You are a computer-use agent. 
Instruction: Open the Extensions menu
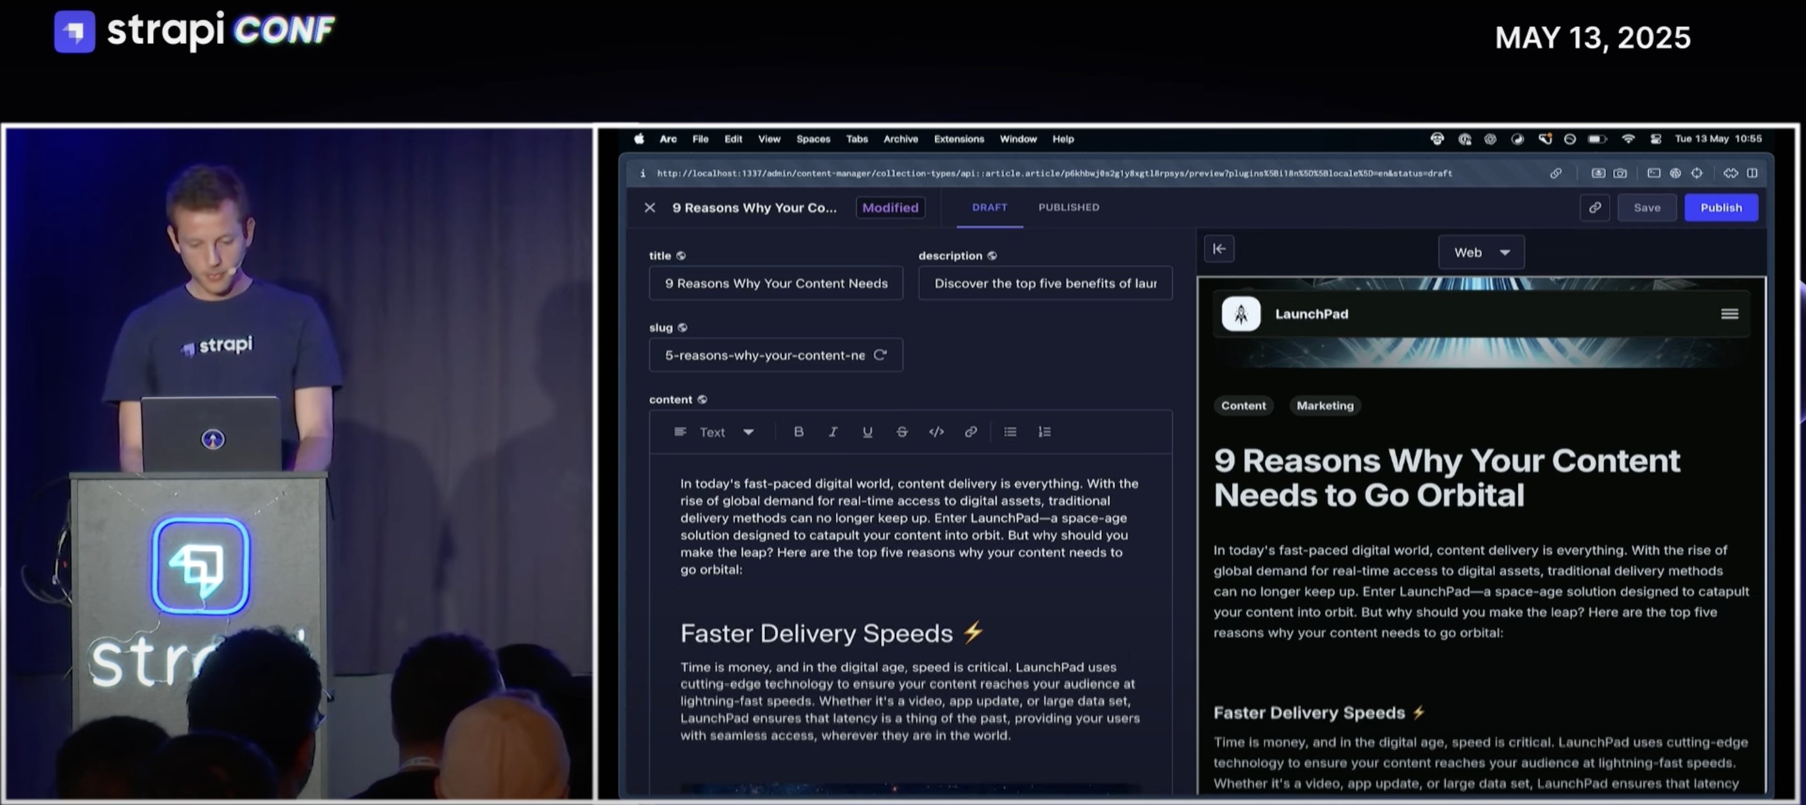[x=959, y=139]
